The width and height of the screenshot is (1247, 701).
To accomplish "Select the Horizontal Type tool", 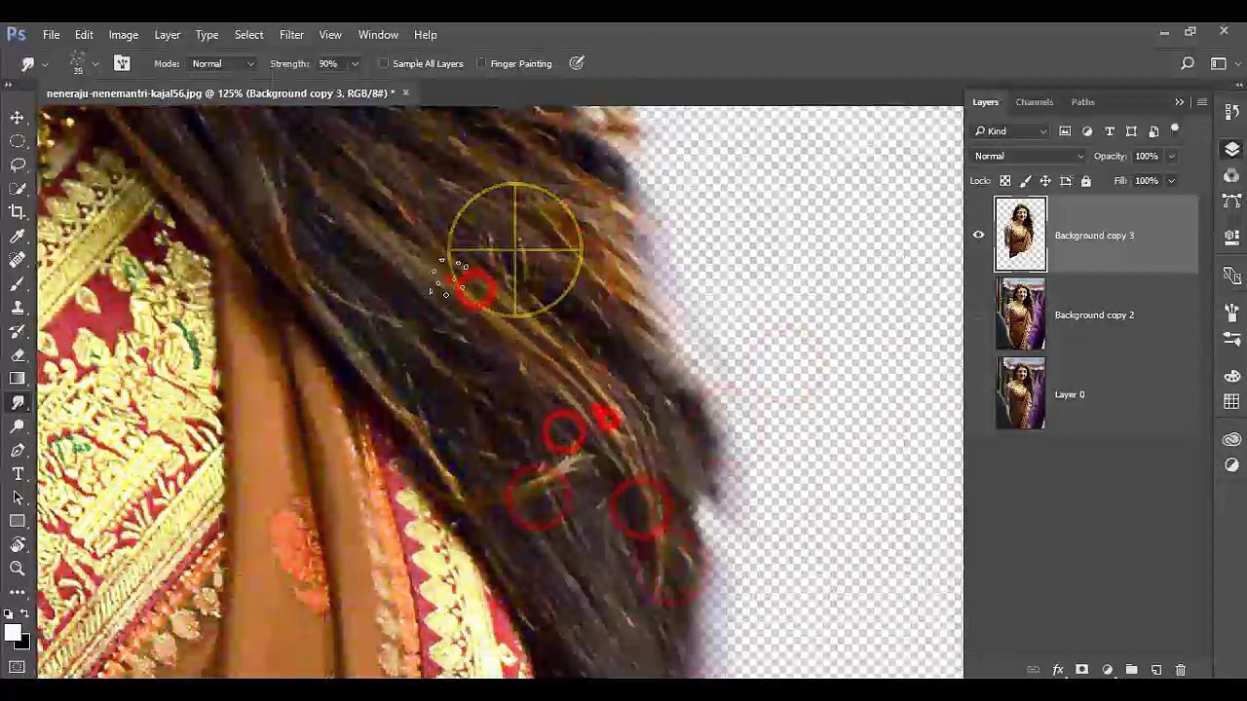I will [18, 474].
